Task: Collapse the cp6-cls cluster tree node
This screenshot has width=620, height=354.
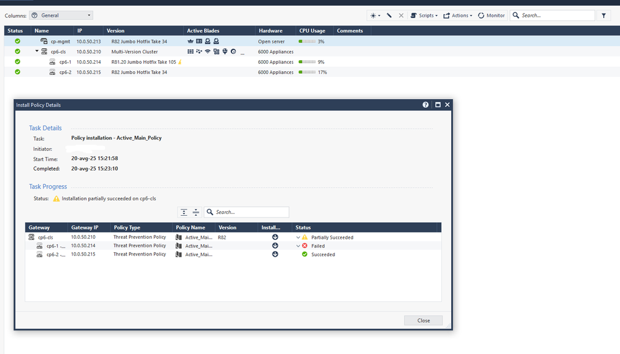Action: [37, 51]
